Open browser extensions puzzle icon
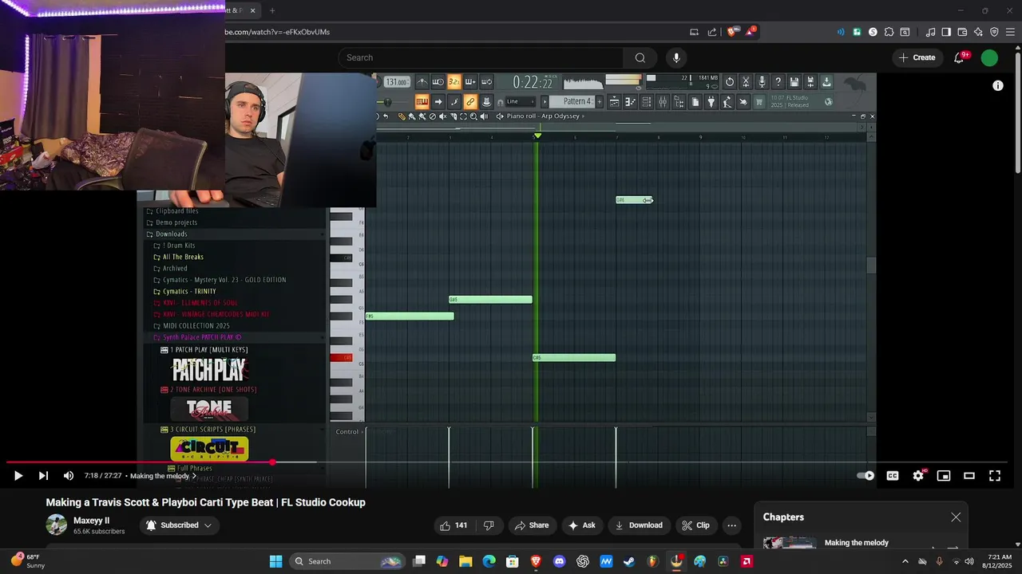The width and height of the screenshot is (1022, 574). click(889, 32)
